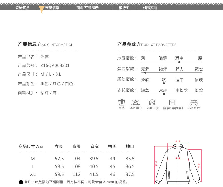The width and height of the screenshot is (223, 187).
Task: Click the elasticity index dot under 无弹
Action: 145,73
